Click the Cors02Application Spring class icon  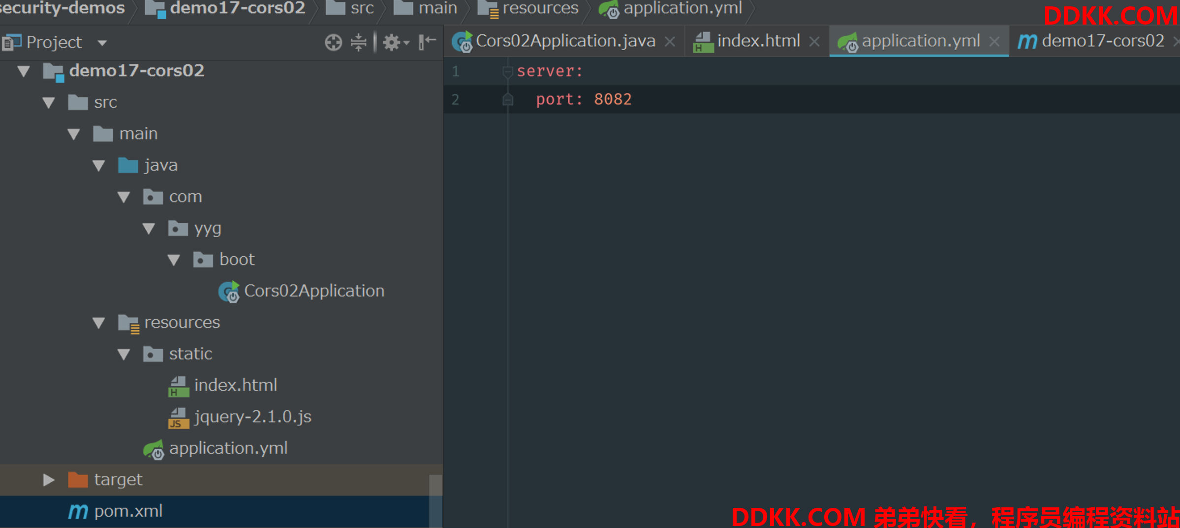pyautogui.click(x=229, y=292)
